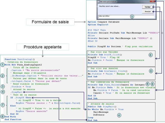The width and height of the screenshot is (165, 123).
Task: Click the 'Formulaire de saisie' label box
Action: coord(50,22)
